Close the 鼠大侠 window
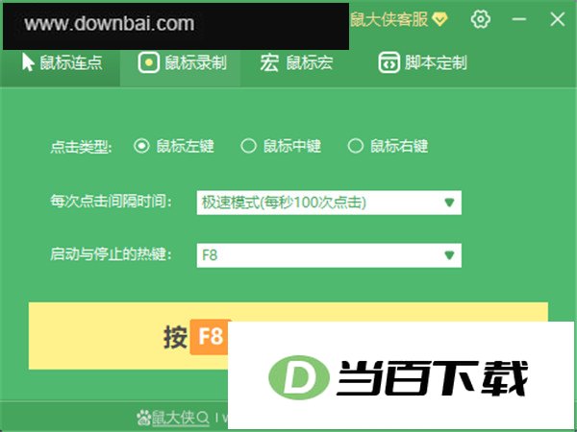Image resolution: width=577 pixels, height=432 pixels. (x=558, y=19)
